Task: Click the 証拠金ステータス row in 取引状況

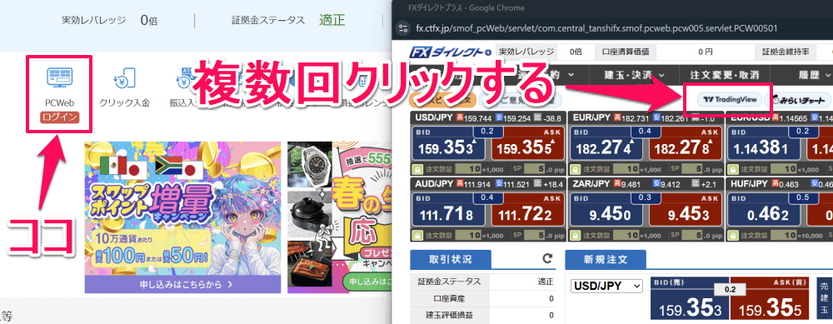Action: click(483, 281)
